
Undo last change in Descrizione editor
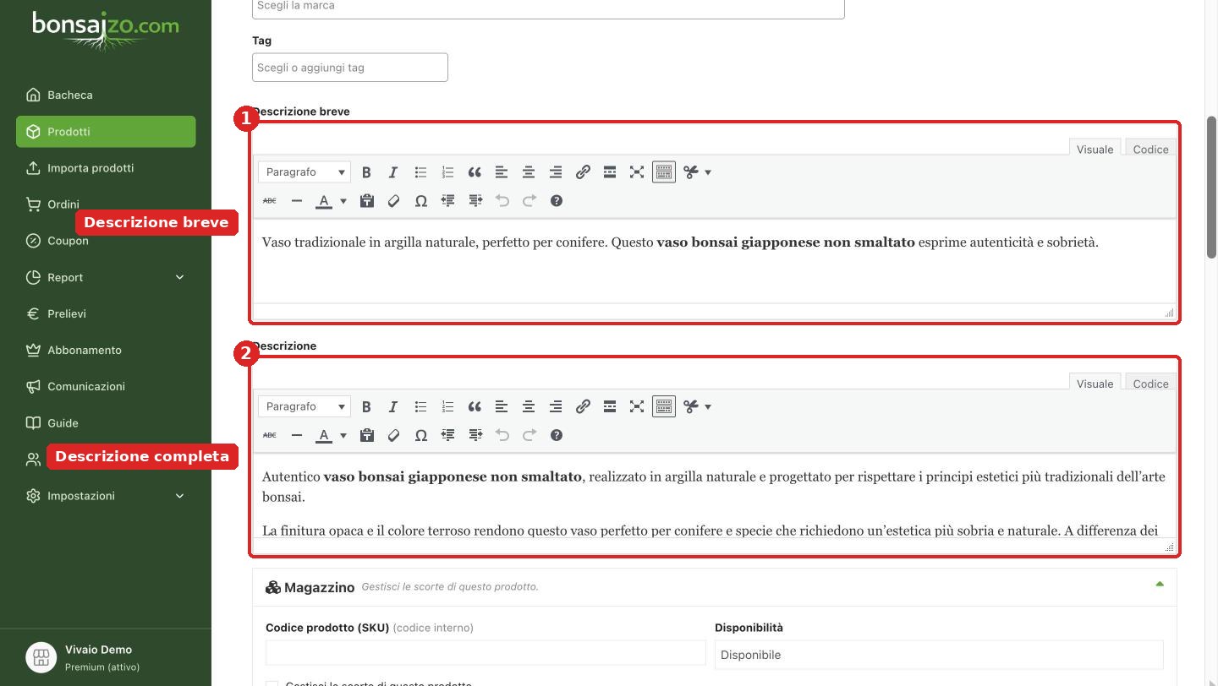(502, 436)
